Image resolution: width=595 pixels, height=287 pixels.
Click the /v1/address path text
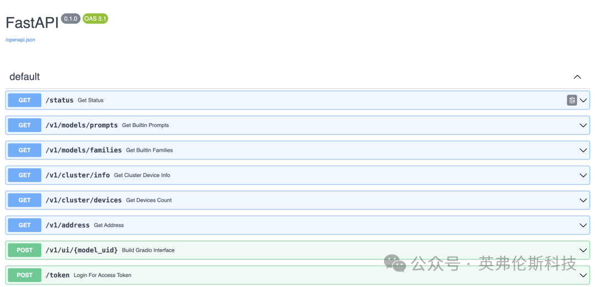click(68, 225)
